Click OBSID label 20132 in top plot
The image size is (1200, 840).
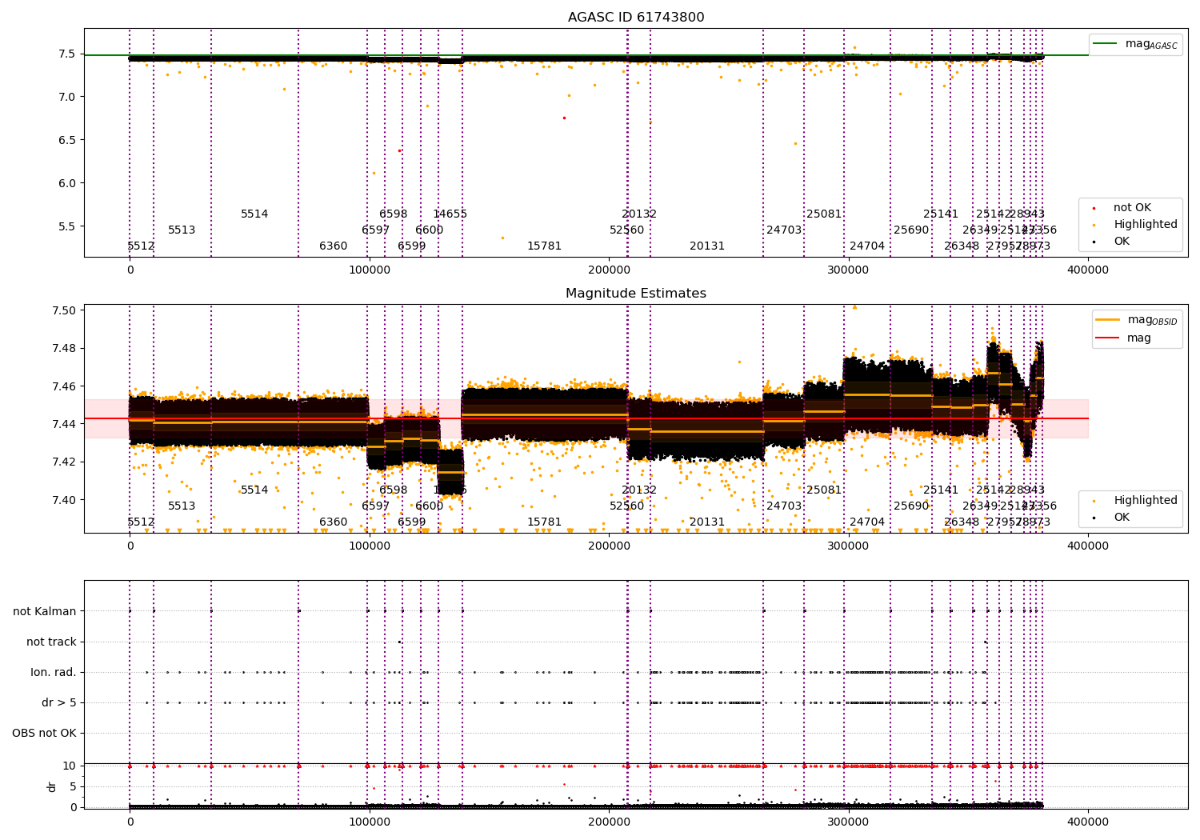tap(639, 214)
